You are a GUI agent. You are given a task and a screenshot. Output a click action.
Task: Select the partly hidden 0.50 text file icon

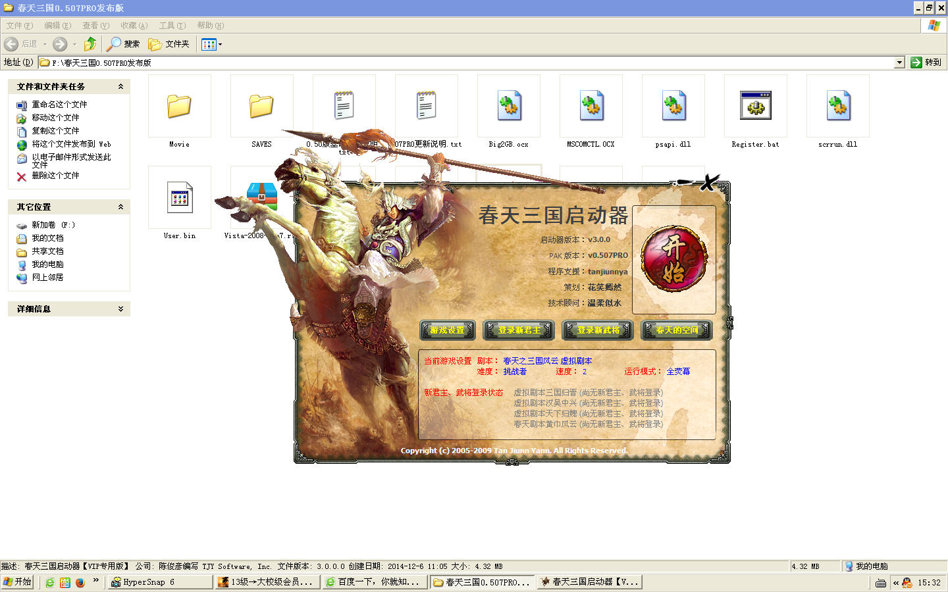(x=344, y=106)
